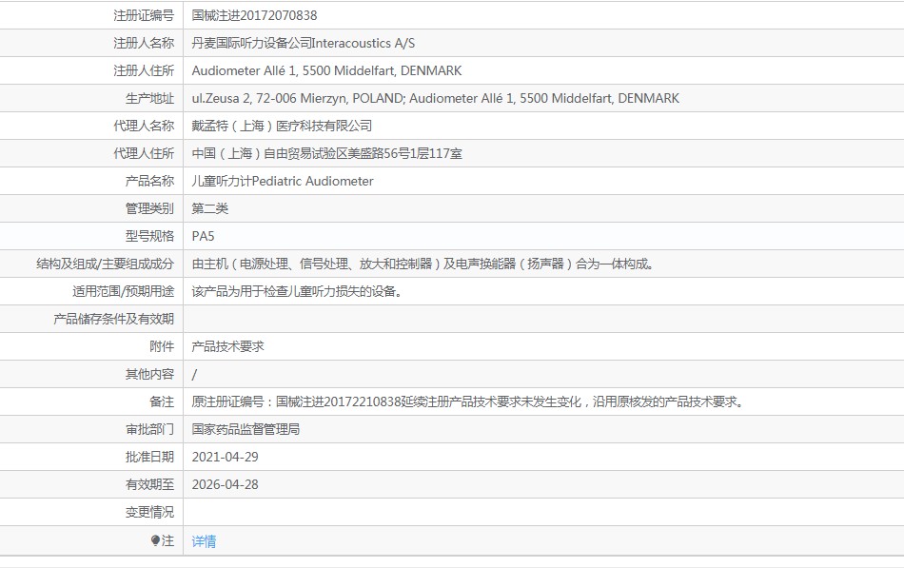Select management class value 第二类
The image size is (904, 568).
[x=210, y=208]
